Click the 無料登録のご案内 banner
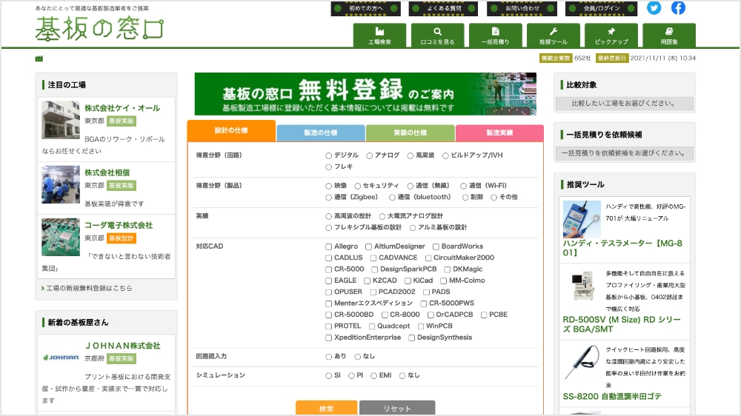The width and height of the screenshot is (741, 416). (x=365, y=94)
